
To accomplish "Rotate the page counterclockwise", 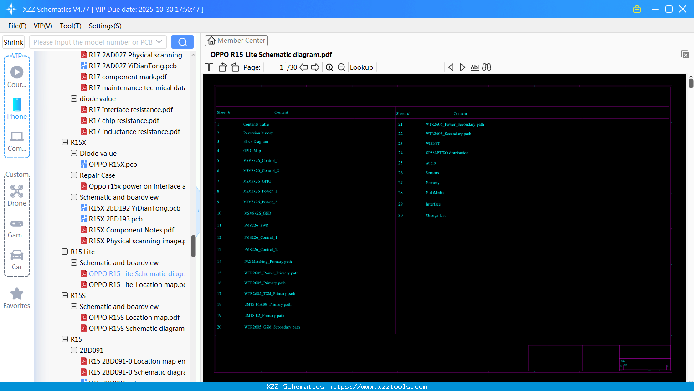I will [222, 67].
